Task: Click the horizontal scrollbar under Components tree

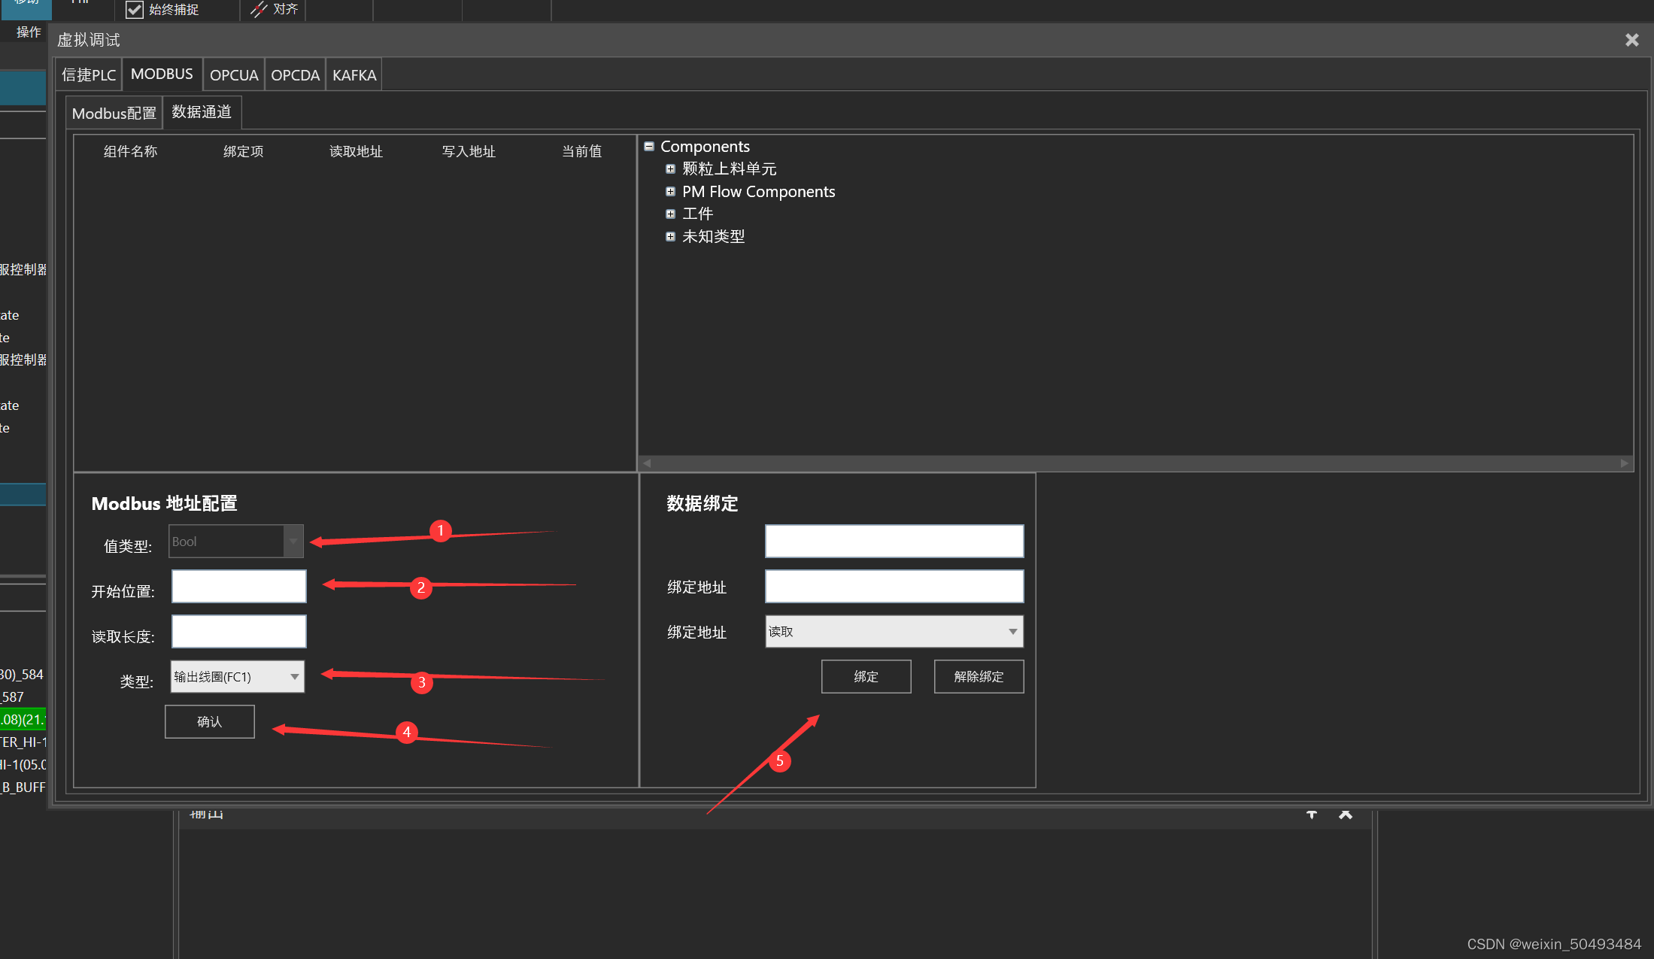Action: pyautogui.click(x=1135, y=463)
